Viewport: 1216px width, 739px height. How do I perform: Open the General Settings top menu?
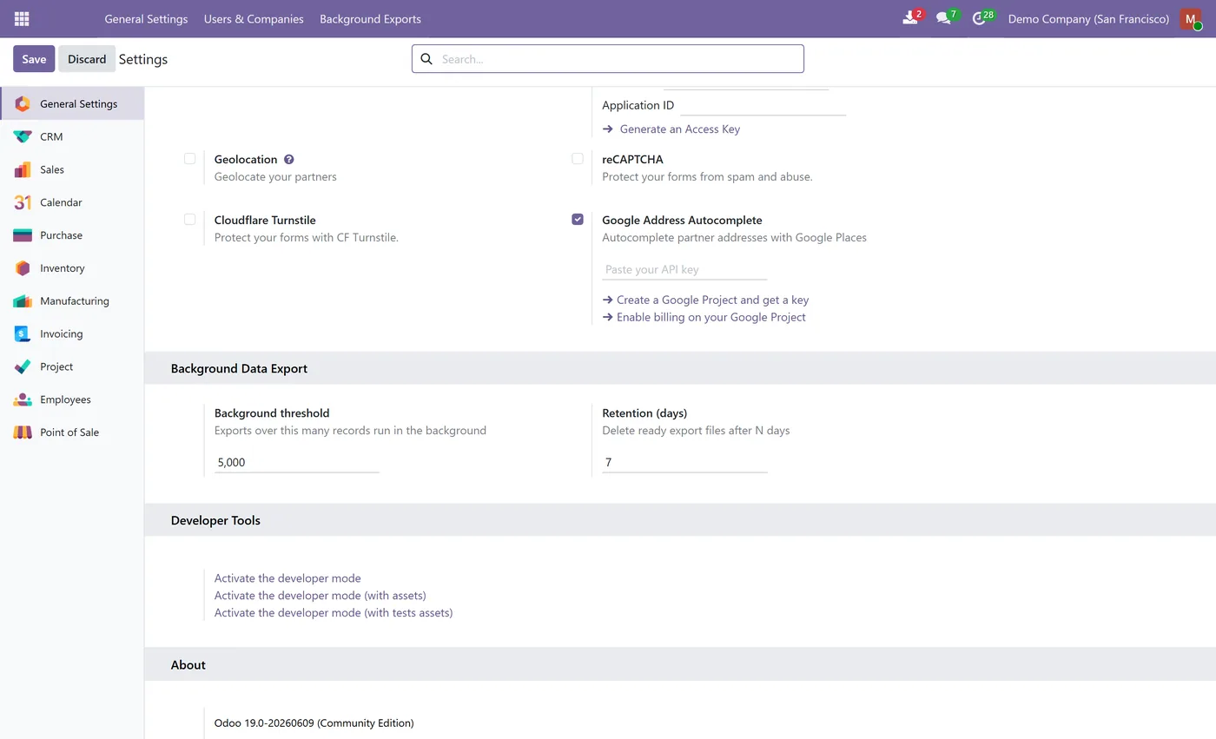(x=146, y=19)
